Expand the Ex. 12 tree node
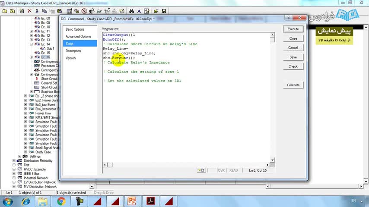Image resolution: width=369 pixels, height=207 pixels. click(31, 35)
